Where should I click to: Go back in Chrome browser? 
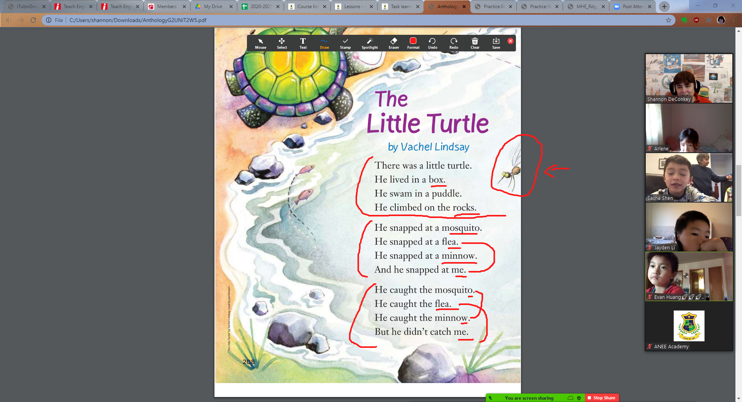point(9,20)
